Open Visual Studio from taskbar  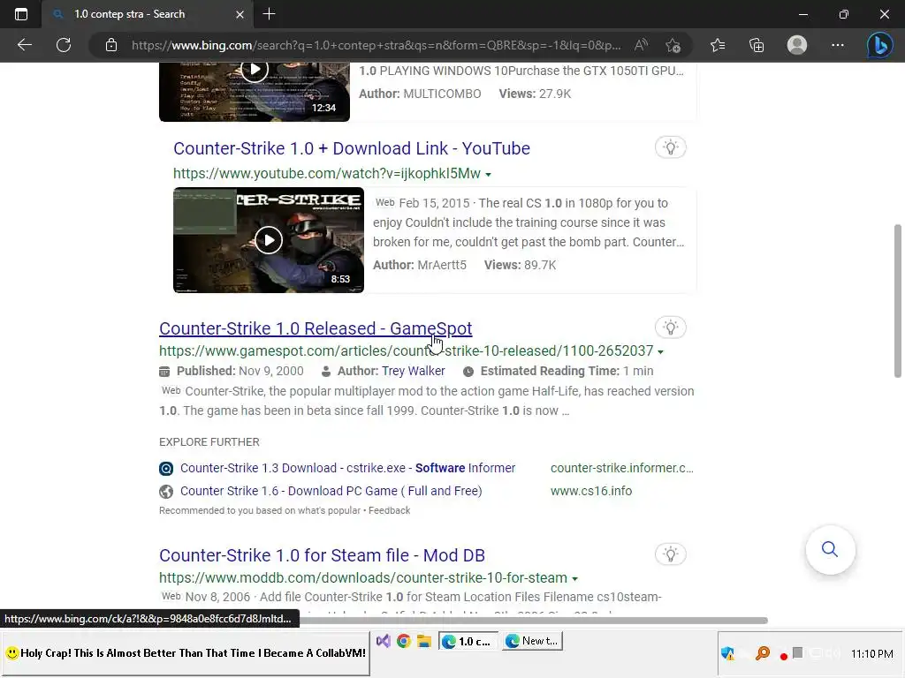(384, 641)
